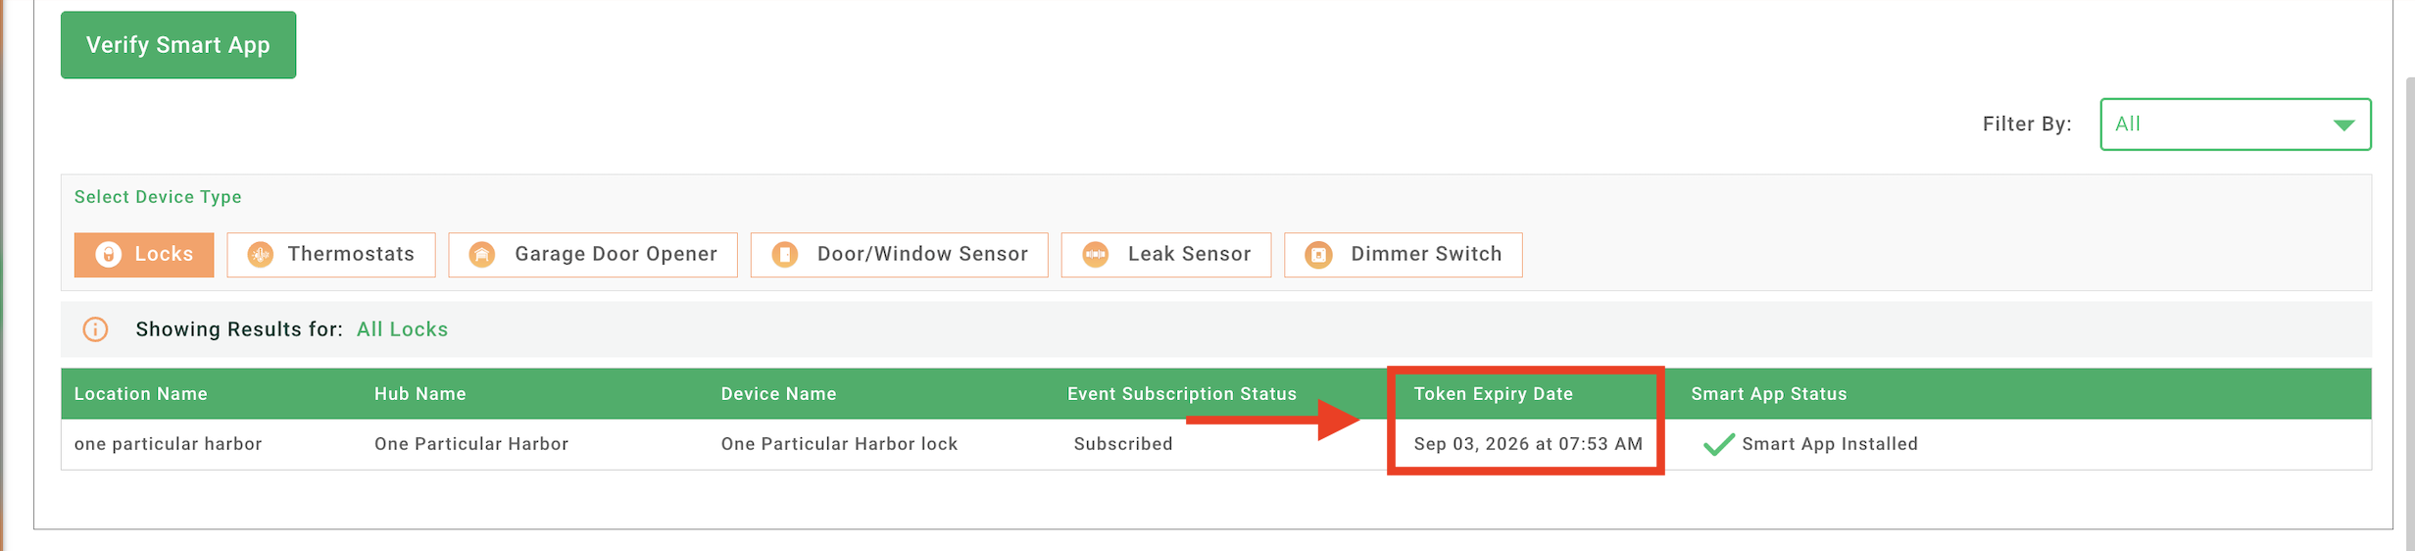Click the vertical scrollbar on the right edge

2409,314
